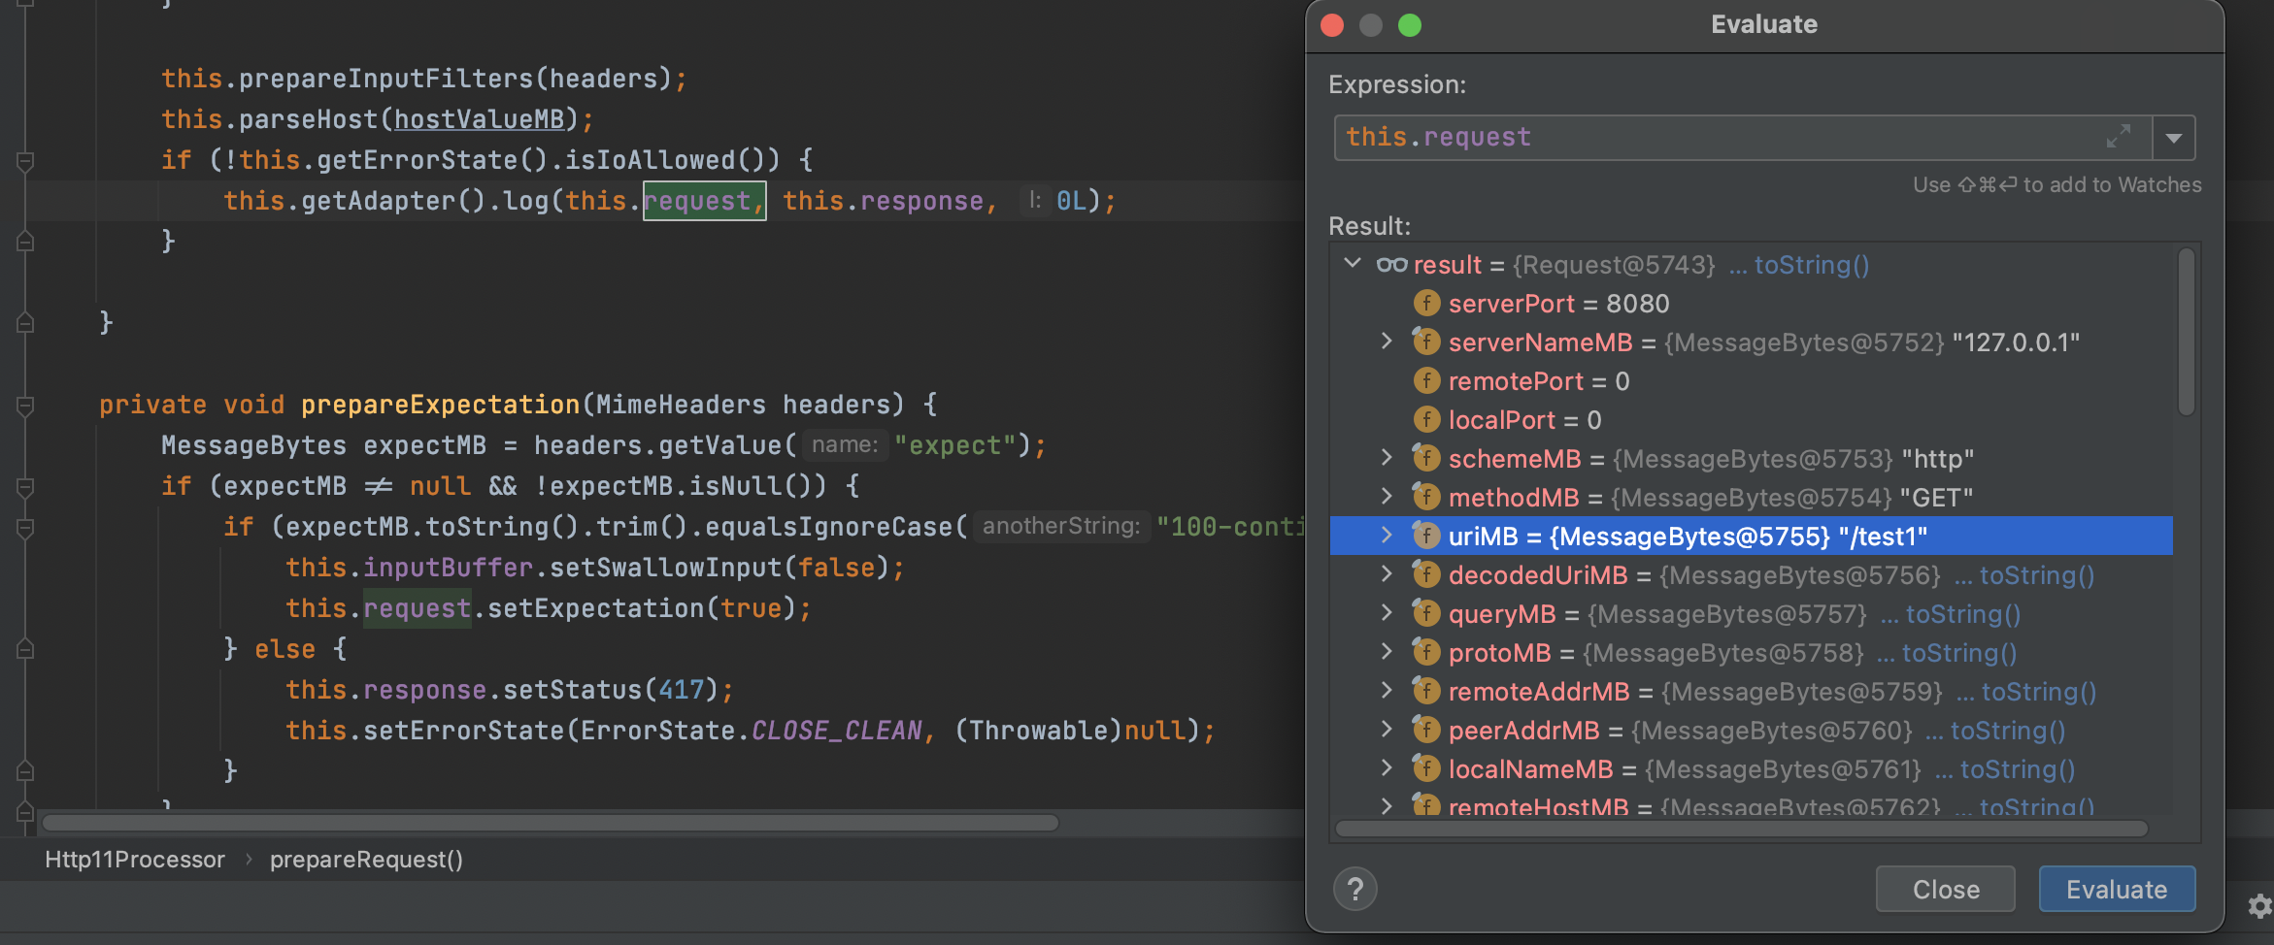Click toString() link for remoteAddrMB

(2038, 692)
